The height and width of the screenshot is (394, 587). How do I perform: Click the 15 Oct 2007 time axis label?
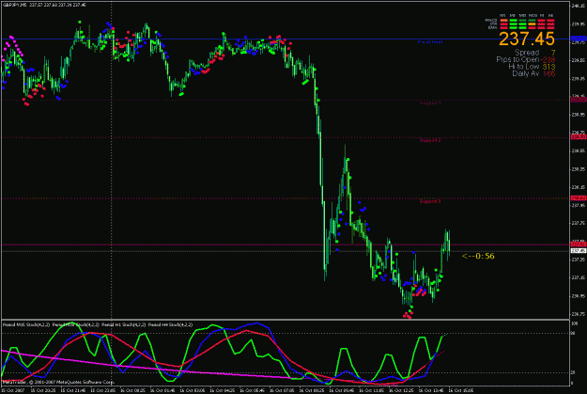coord(13,390)
